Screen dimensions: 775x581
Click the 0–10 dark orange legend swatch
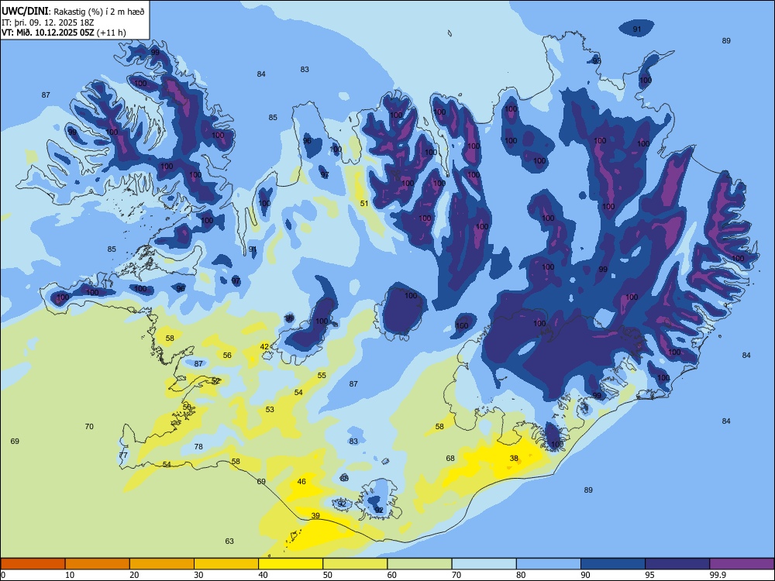click(x=33, y=564)
